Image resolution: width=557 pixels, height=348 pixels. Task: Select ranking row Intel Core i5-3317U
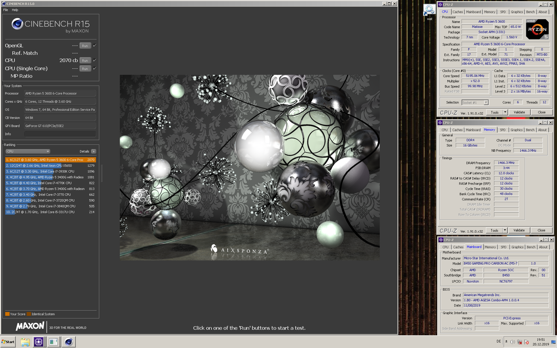(x=50, y=212)
